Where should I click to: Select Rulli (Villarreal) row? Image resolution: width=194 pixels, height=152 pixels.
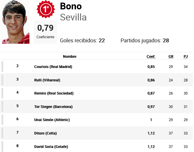tap(97, 80)
